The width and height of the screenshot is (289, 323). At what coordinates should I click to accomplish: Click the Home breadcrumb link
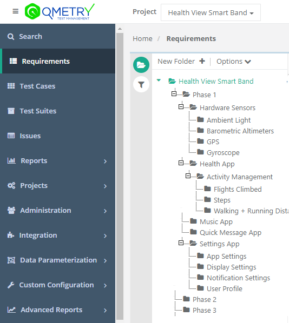click(142, 38)
